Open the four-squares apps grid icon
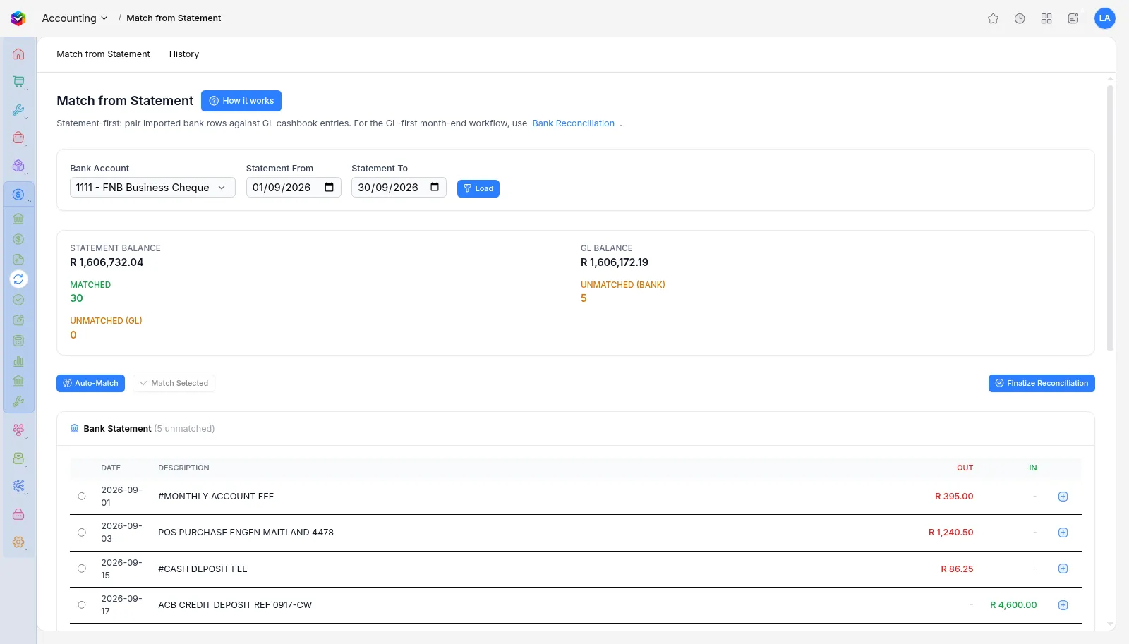1129x644 pixels. pyautogui.click(x=1046, y=18)
